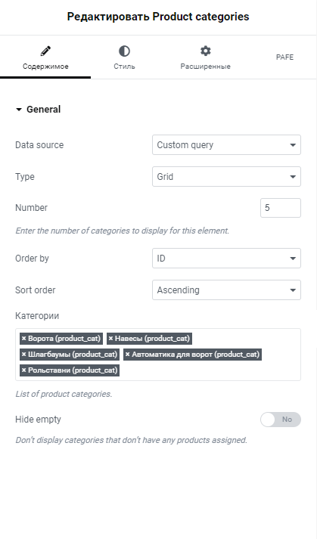Click the 'Don't display categories' hint text
This screenshot has width=317, height=539.
[132, 440]
